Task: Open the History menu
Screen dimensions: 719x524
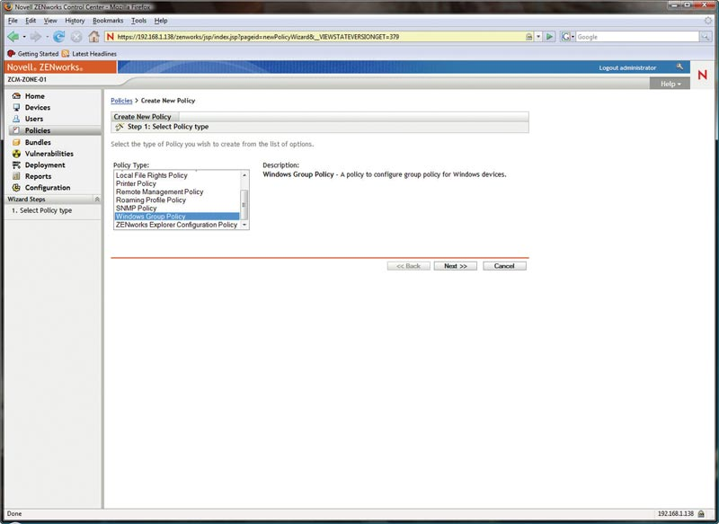Action: (x=75, y=21)
